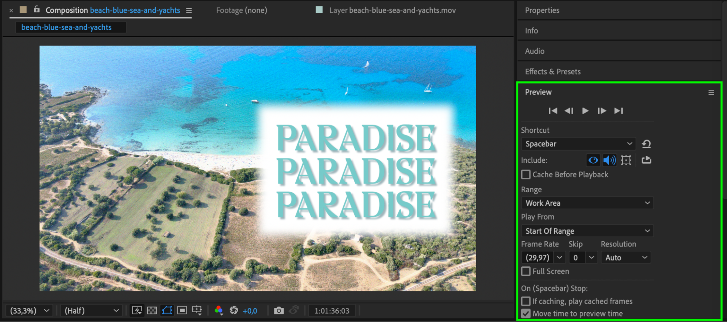
Task: Open the magnification ratio (33,3%) dropdown
Action: [29, 311]
